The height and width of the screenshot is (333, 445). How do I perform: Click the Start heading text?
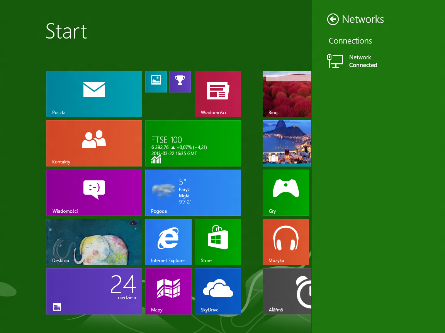click(66, 31)
